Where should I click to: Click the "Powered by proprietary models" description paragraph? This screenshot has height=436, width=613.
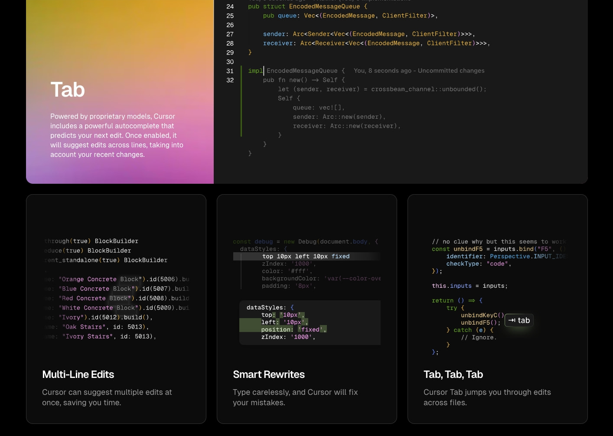point(117,135)
